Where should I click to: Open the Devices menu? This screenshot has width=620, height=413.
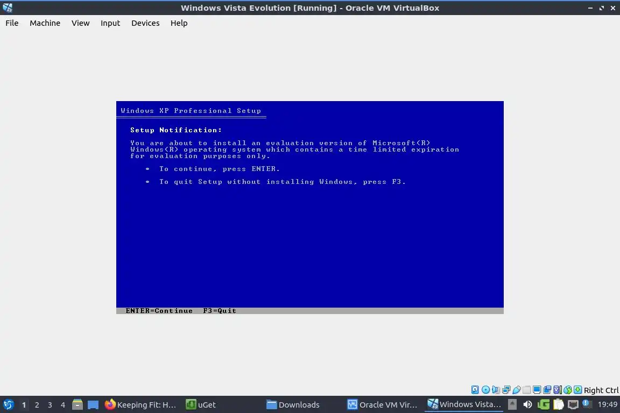145,23
